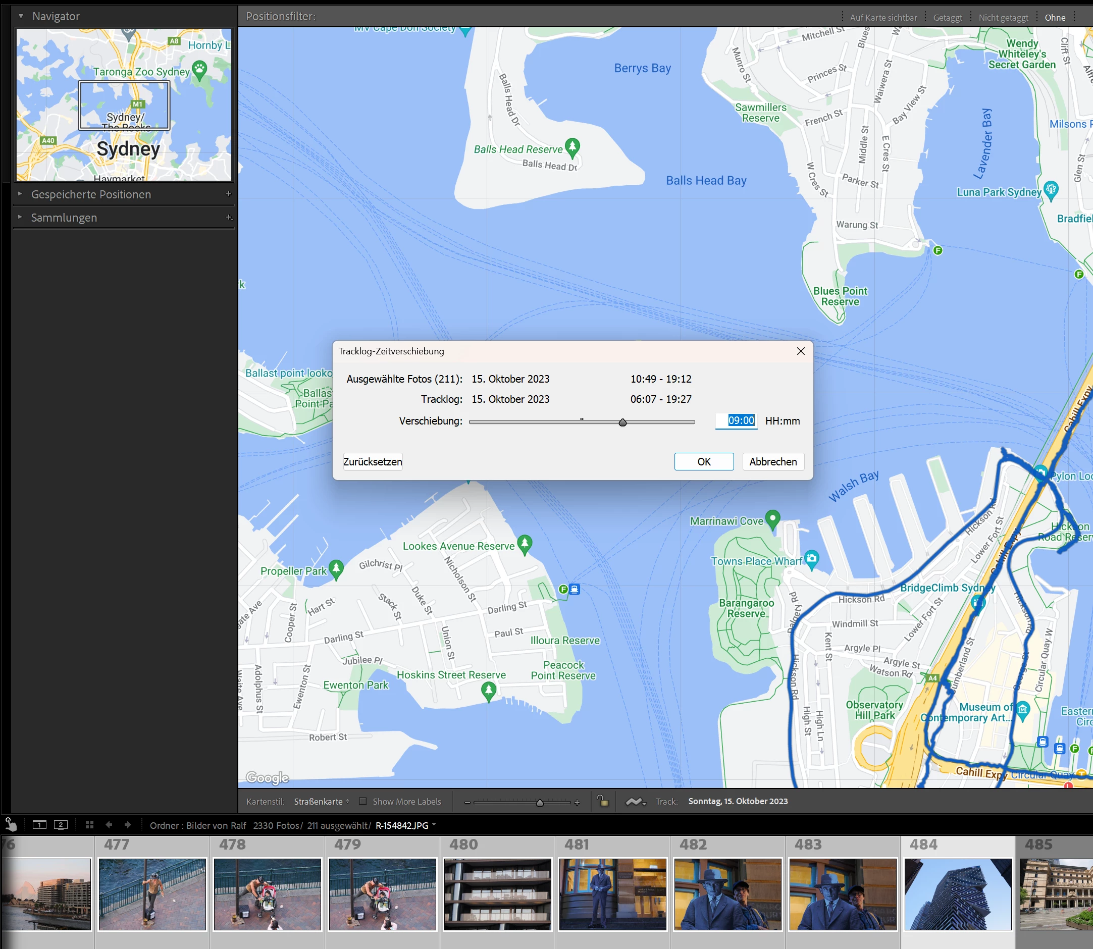Click the main window display icon 1

(39, 824)
